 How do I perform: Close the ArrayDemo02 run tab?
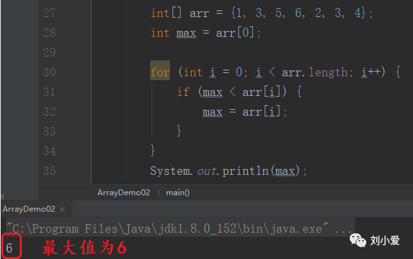(x=62, y=209)
